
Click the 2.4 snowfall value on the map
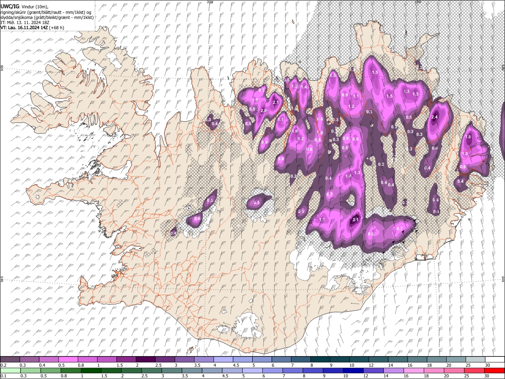click(x=435, y=117)
